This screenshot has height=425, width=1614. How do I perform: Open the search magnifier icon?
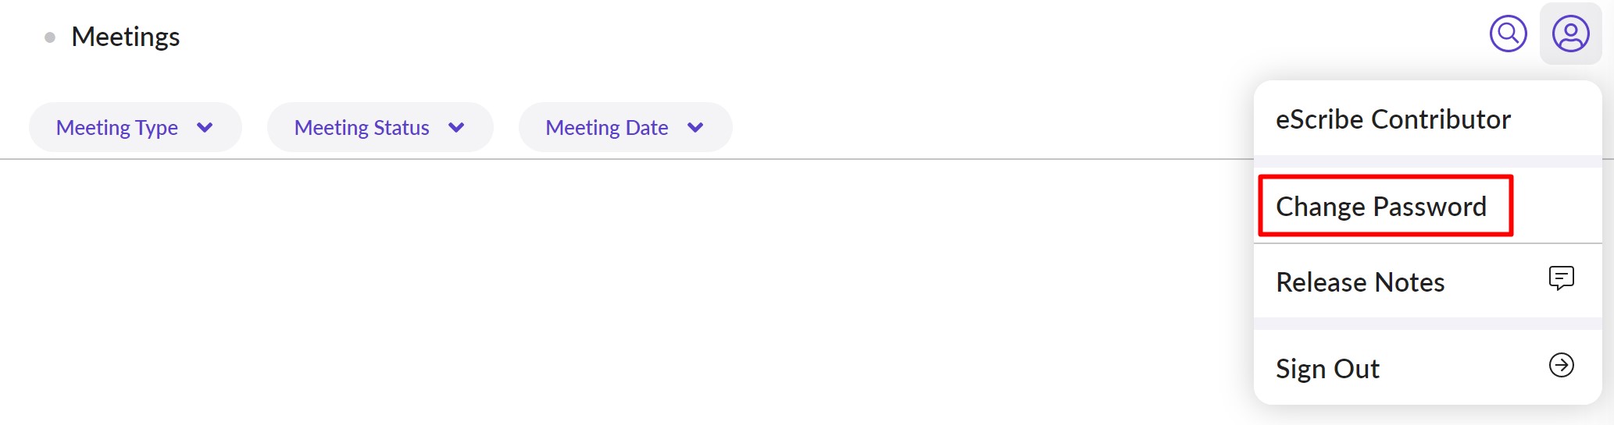tap(1508, 34)
